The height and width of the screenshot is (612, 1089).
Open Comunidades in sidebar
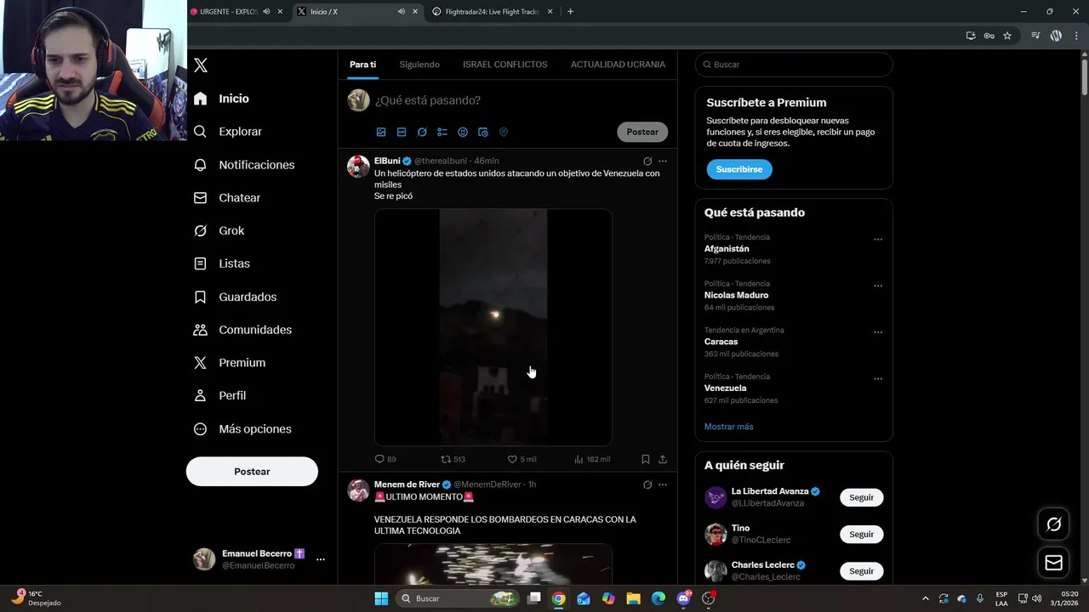click(242, 330)
